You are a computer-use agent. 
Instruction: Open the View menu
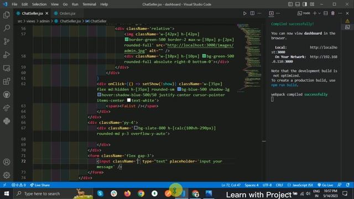pos(54,4)
